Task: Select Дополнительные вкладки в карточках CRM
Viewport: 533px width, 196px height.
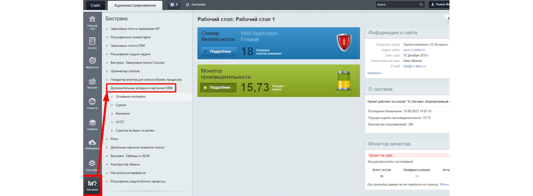Action: pyautogui.click(x=141, y=88)
